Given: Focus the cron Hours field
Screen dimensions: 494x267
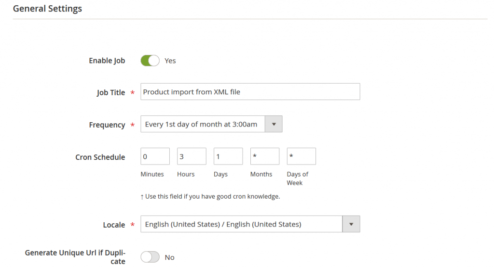Looking at the screenshot, I should click(x=192, y=156).
